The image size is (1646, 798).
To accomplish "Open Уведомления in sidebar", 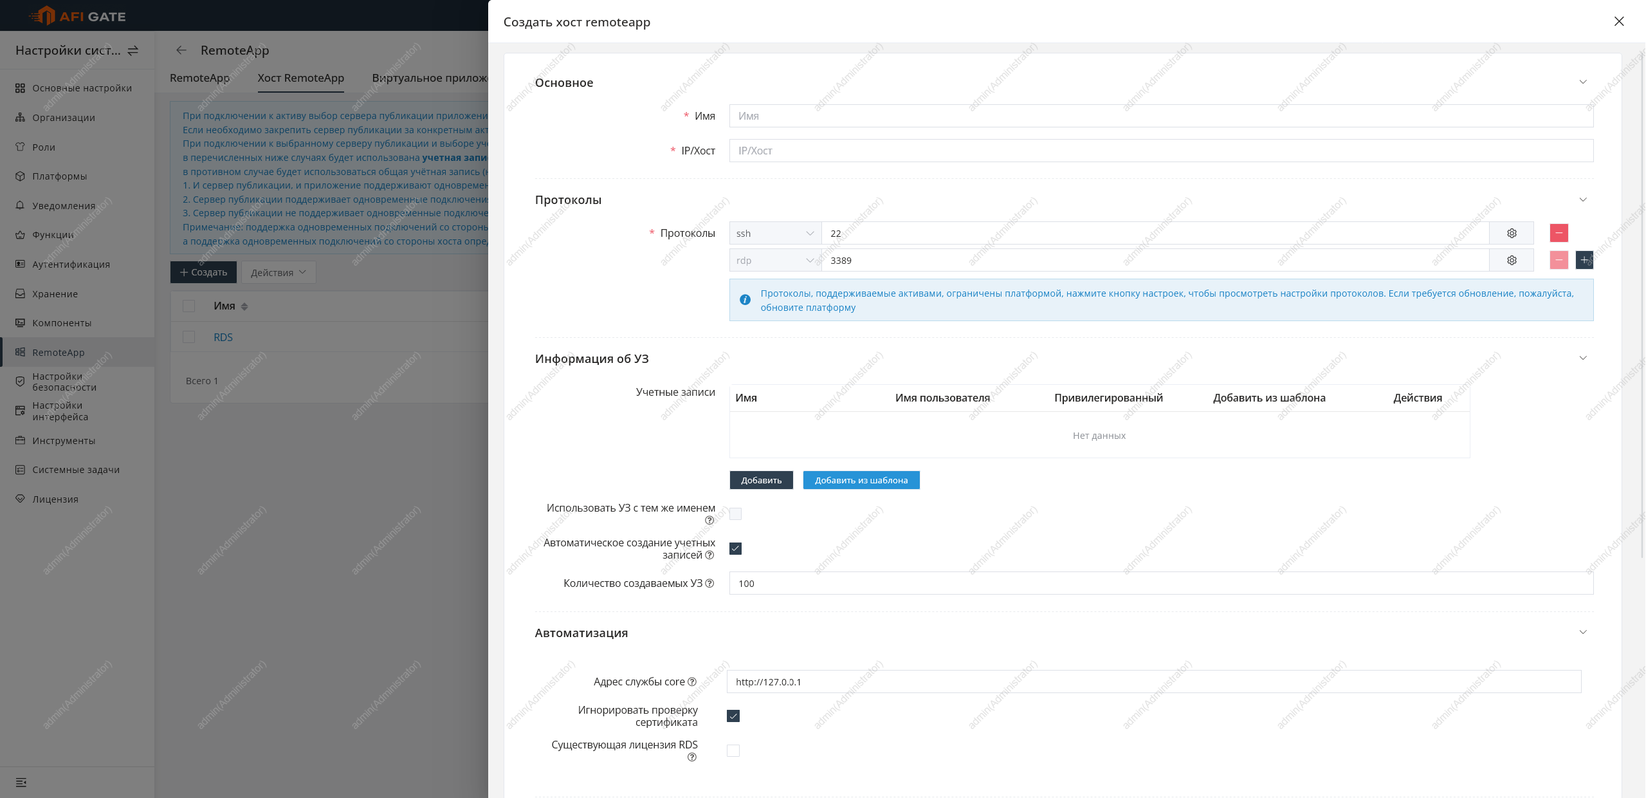I will (77, 206).
